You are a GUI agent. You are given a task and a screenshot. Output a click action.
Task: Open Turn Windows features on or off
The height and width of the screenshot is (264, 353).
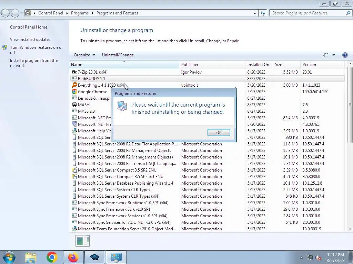pos(36,50)
